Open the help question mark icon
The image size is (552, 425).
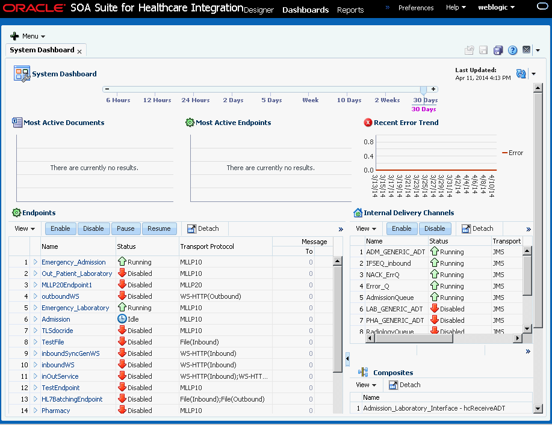513,50
